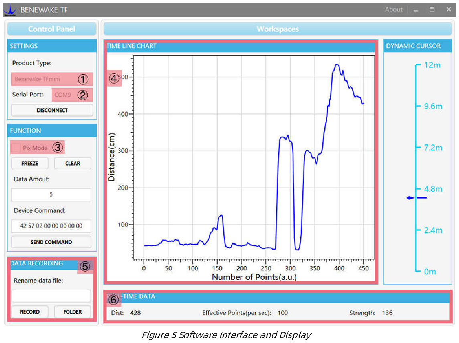Click the DYNAMIC CURSOR panel title

[x=413, y=46]
